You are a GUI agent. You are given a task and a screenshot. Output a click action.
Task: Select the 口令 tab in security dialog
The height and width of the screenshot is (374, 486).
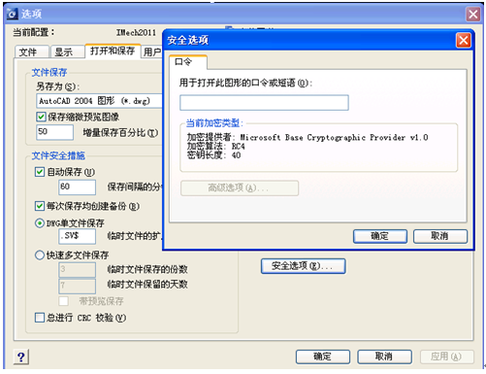click(188, 62)
